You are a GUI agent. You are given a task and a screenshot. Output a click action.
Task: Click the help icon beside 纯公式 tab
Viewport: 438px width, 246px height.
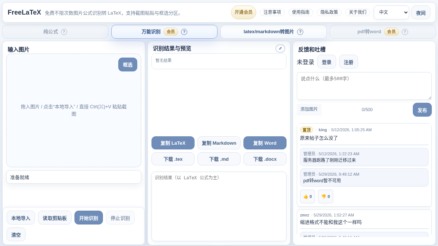pos(64,32)
